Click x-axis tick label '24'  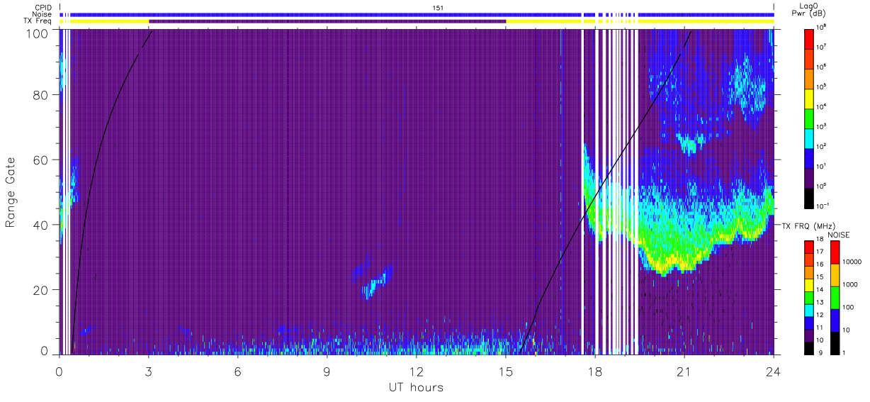[x=773, y=371]
